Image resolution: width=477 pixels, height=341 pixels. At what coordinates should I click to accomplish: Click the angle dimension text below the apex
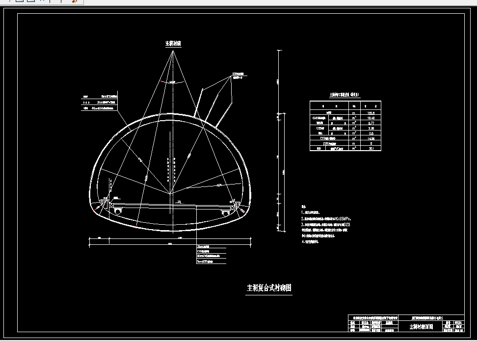tap(172, 82)
